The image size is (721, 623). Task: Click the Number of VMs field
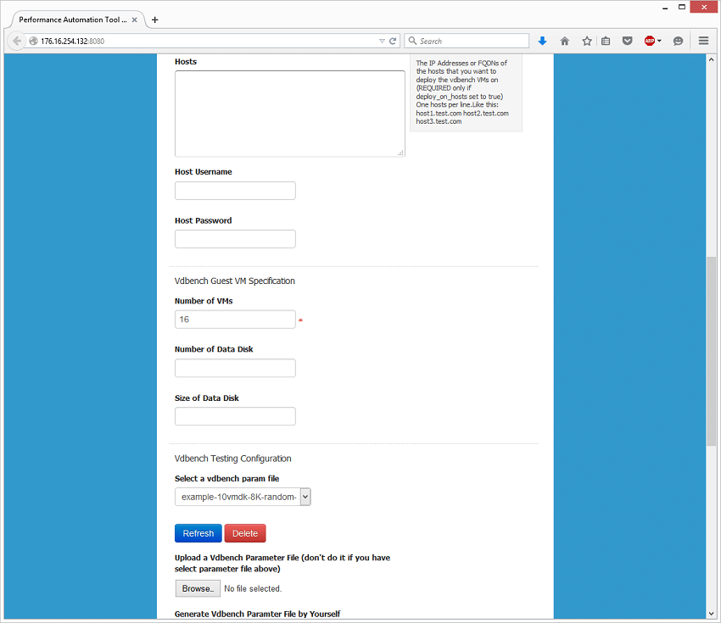point(235,320)
